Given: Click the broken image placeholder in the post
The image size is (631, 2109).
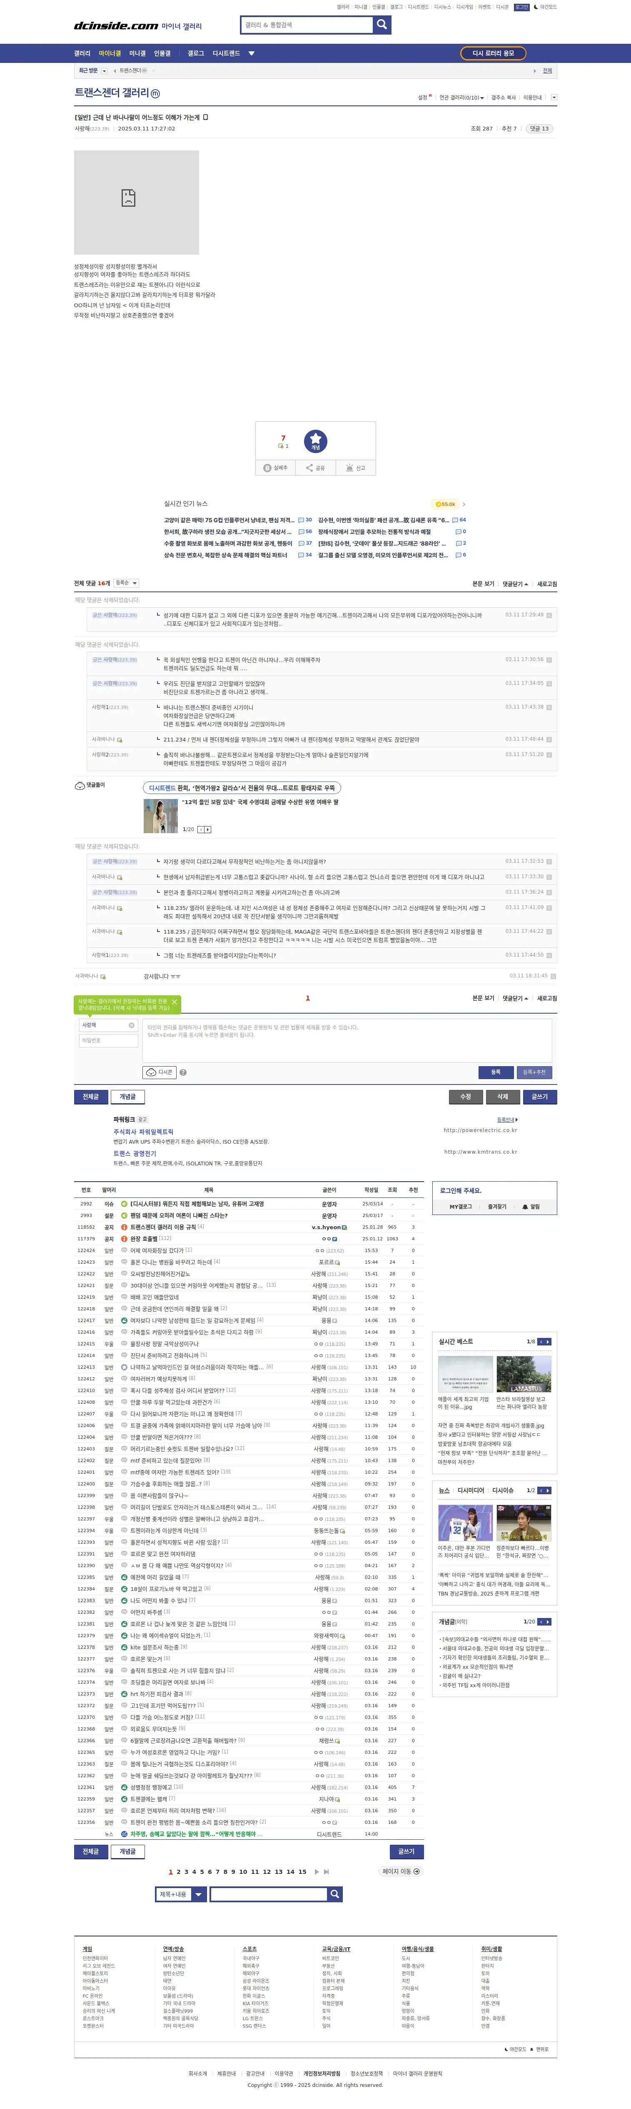Looking at the screenshot, I should [136, 202].
